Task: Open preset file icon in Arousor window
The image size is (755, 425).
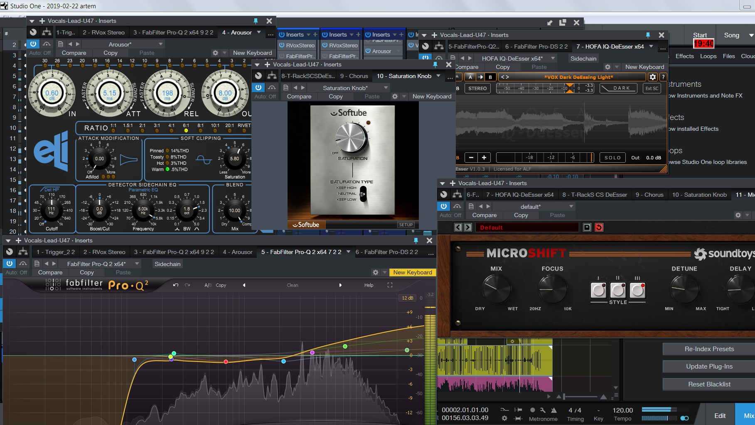Action: click(61, 44)
